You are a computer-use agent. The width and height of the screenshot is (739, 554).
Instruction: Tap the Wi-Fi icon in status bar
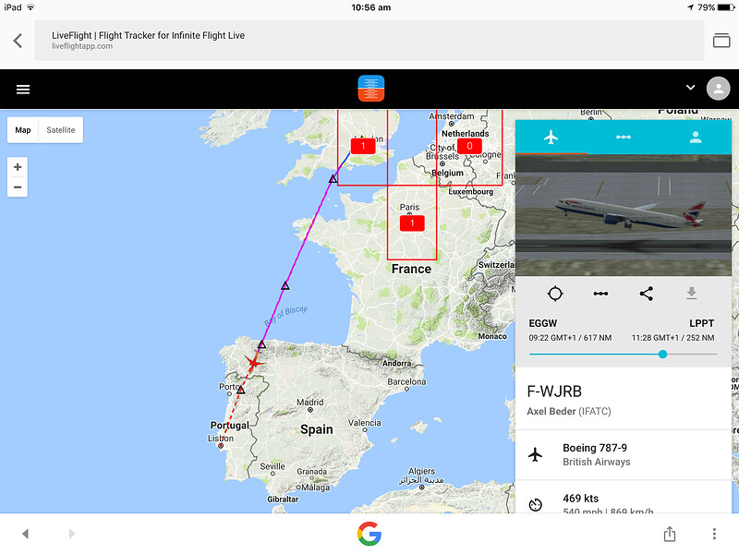(30, 7)
